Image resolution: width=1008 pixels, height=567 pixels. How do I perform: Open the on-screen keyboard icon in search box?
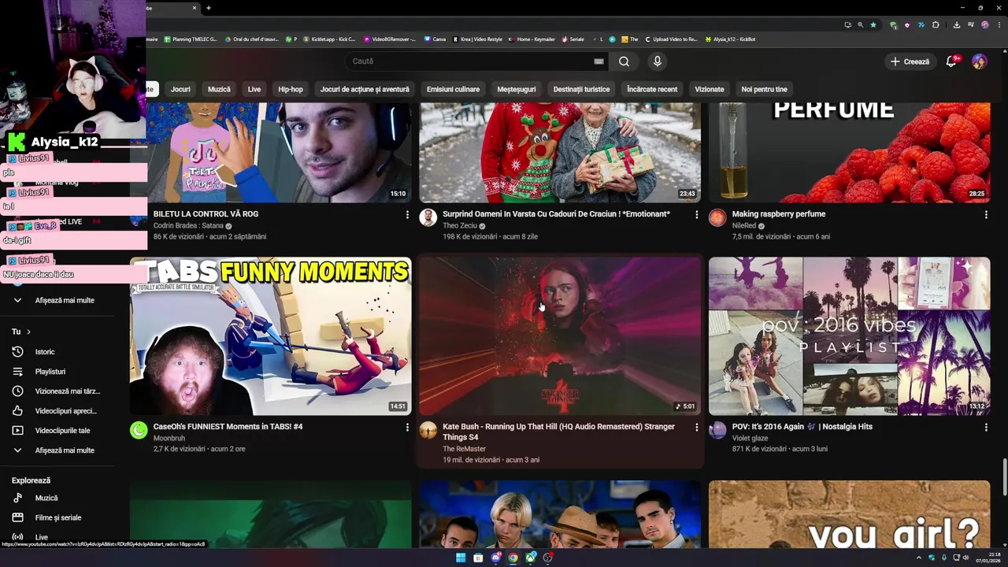point(598,61)
